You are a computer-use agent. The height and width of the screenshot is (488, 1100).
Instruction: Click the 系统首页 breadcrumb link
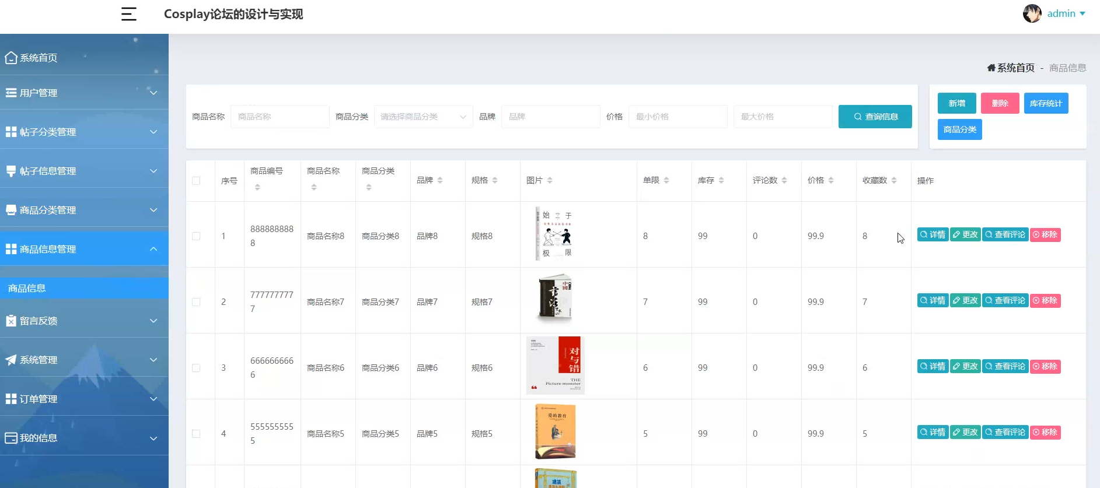(1015, 68)
